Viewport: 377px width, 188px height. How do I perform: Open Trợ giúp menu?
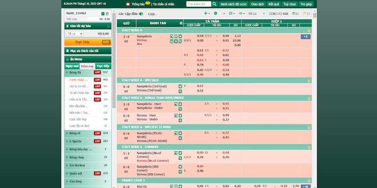point(306,4)
